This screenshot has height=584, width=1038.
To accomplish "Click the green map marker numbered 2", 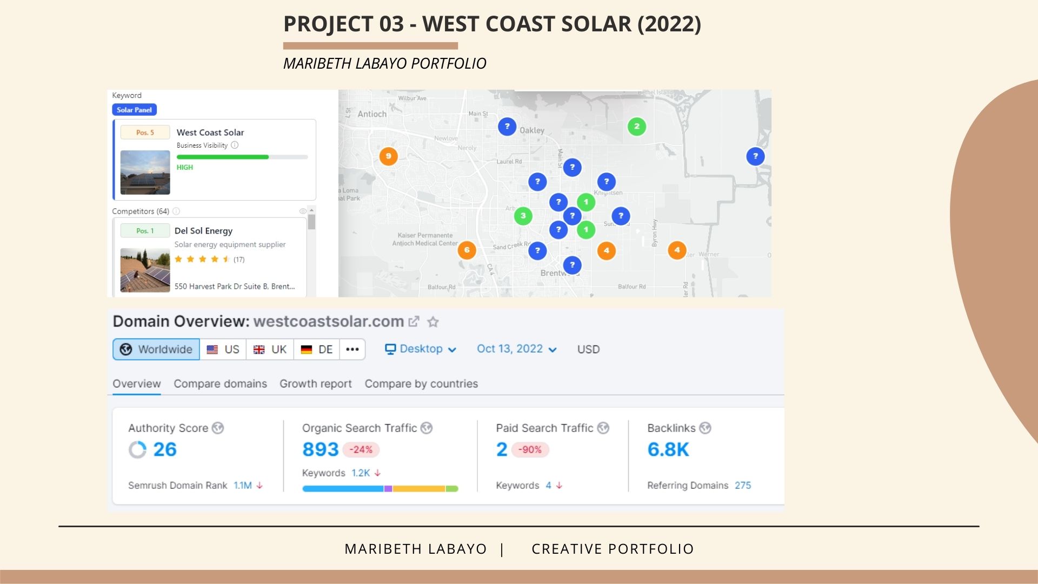I will [637, 127].
